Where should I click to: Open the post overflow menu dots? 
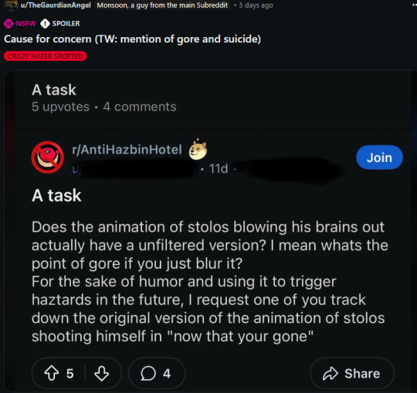click(x=415, y=5)
